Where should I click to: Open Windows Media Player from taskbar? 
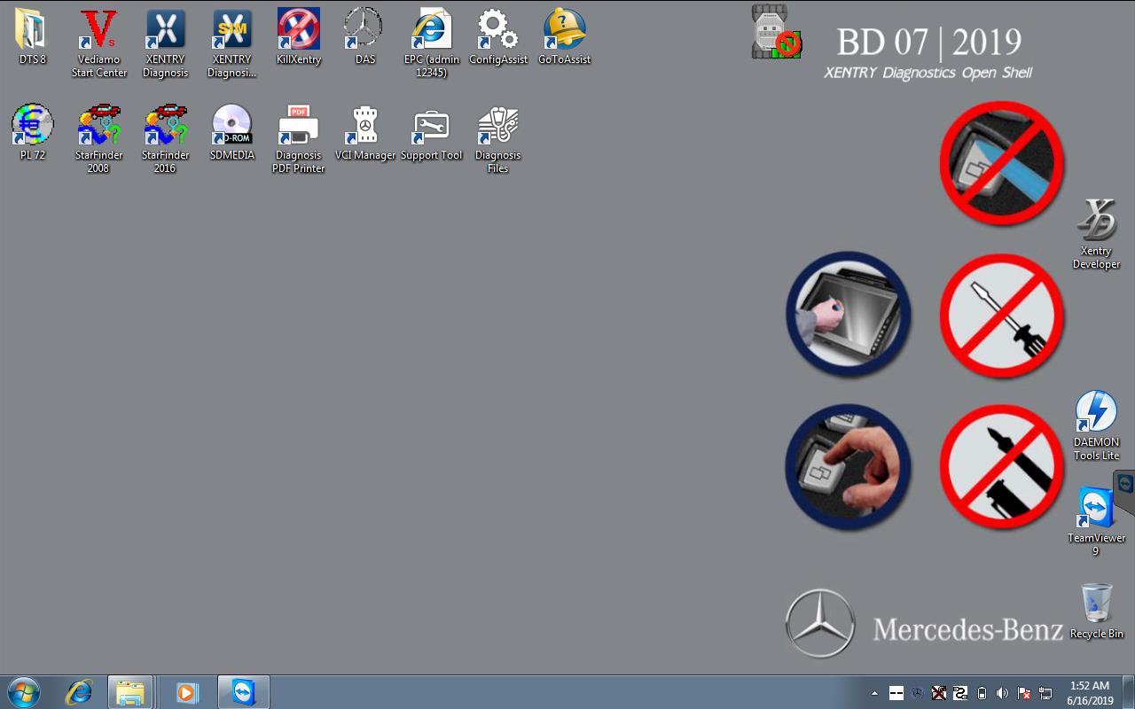[187, 692]
